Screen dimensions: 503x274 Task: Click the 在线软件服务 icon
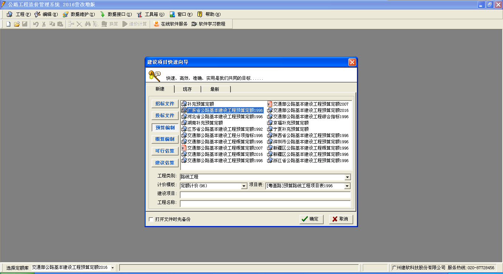(x=171, y=23)
